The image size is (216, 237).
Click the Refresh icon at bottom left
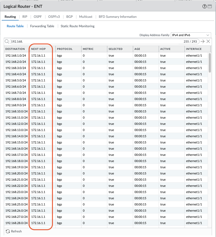[x=8, y=231]
